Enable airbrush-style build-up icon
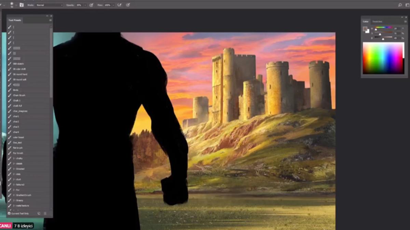Image resolution: width=410 pixels, height=230 pixels. 119,5
